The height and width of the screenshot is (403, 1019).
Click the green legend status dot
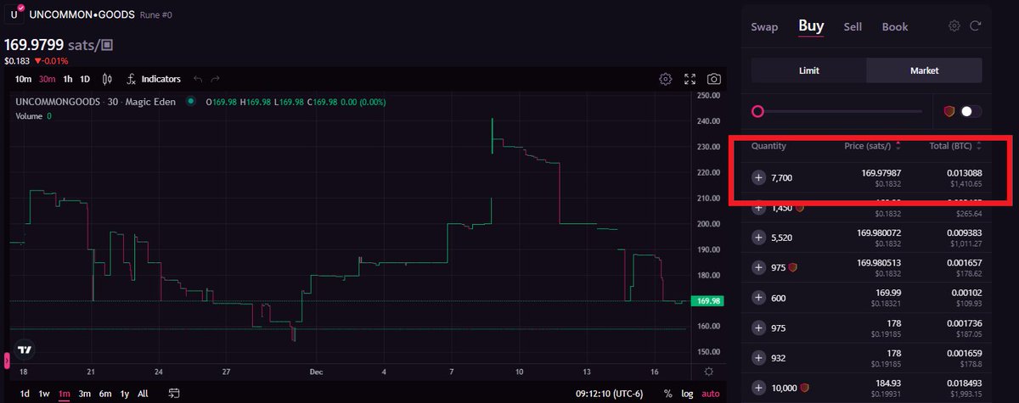191,102
